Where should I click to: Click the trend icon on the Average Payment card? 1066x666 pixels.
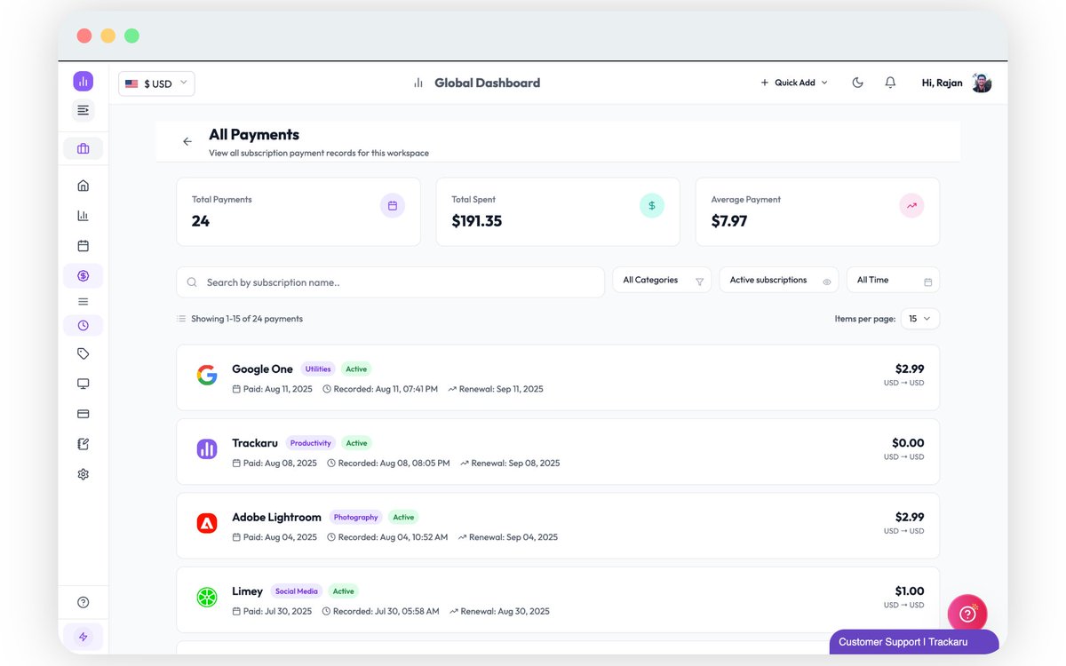(911, 206)
